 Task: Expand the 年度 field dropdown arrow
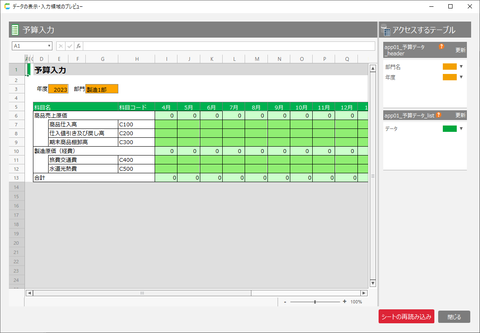461,77
